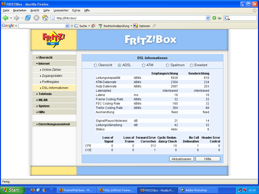Screen dimensions: 259x194
Task: Open the Lesezeichen menu
Action: (61, 10)
